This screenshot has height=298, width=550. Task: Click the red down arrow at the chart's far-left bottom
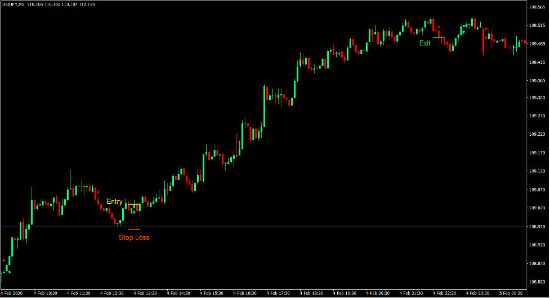pyautogui.click(x=4, y=260)
